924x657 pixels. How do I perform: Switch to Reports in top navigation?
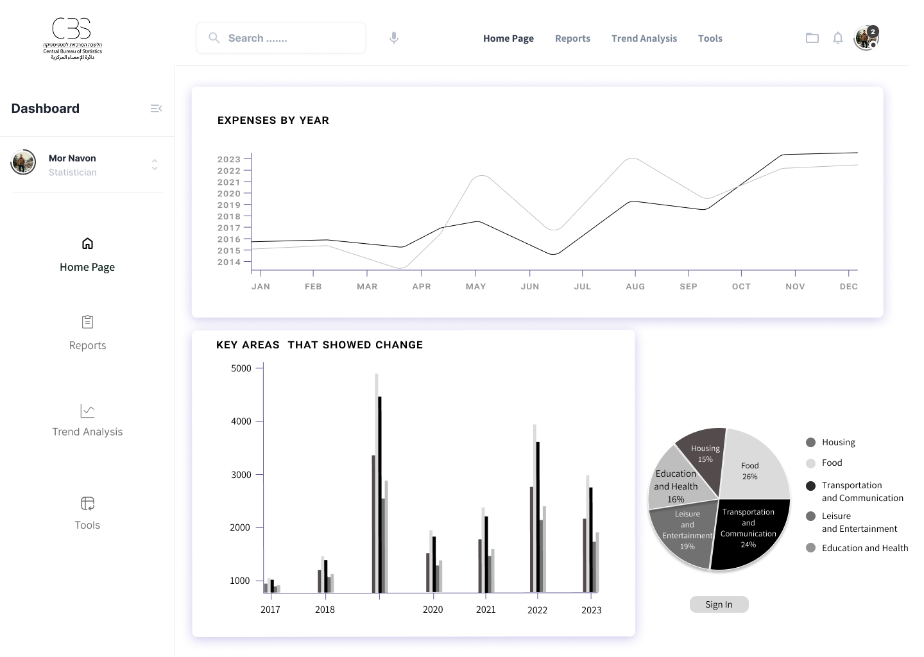[x=572, y=38]
